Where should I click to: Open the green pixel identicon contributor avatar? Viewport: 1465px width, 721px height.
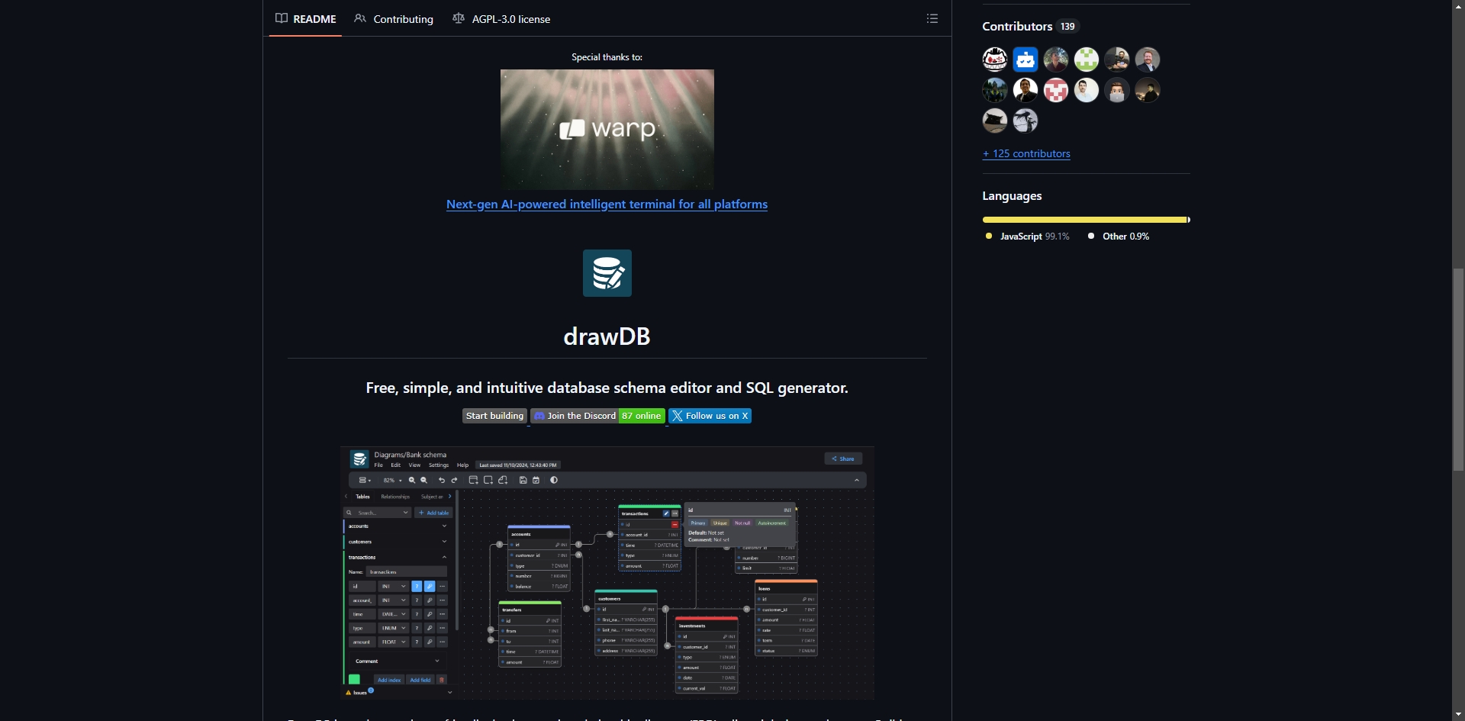1087,60
